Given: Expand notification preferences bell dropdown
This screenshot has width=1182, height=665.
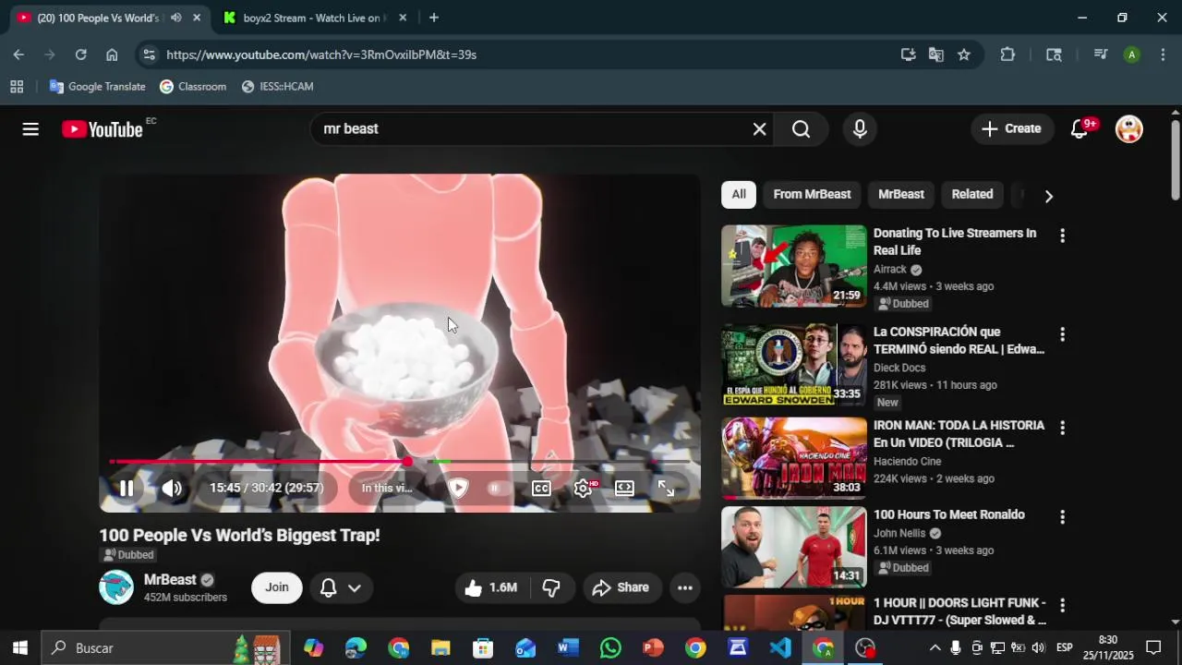Looking at the screenshot, I should [341, 587].
